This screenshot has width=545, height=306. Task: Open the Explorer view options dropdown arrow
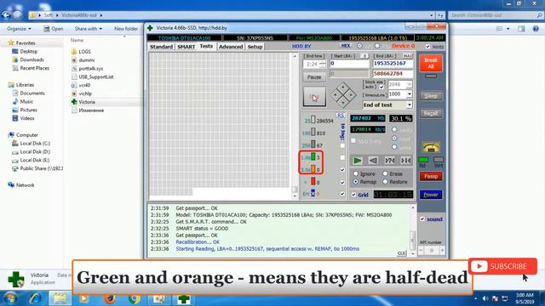[x=508, y=29]
